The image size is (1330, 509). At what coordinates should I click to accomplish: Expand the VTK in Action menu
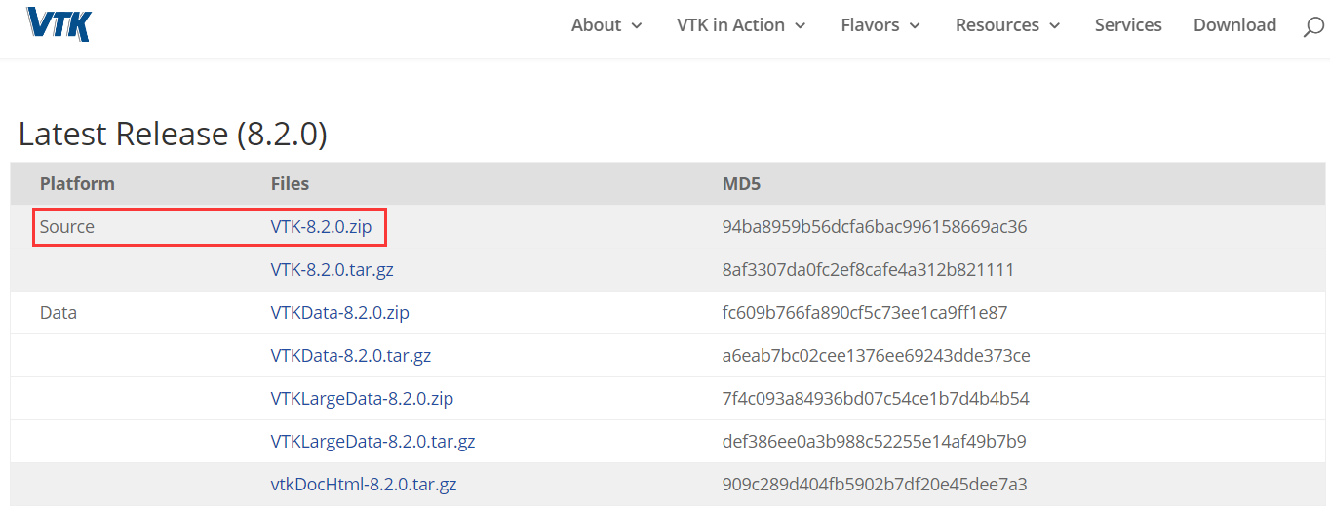coord(741,25)
